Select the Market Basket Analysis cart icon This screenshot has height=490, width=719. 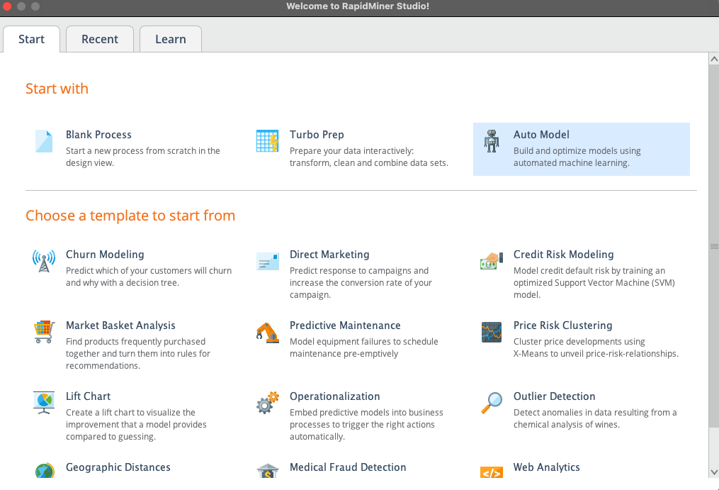click(43, 332)
